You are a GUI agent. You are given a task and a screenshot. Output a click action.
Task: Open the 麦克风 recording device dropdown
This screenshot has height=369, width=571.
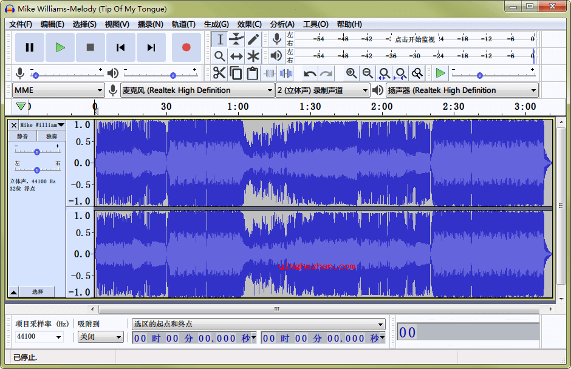[197, 90]
